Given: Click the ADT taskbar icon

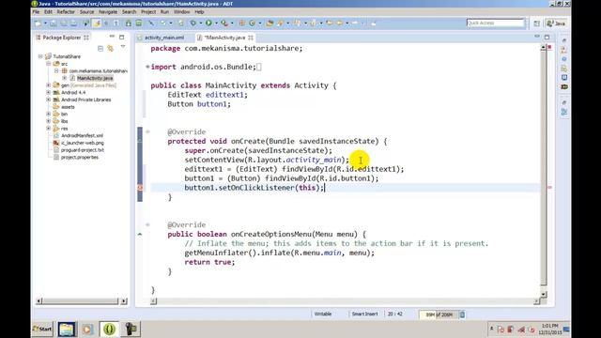Looking at the screenshot, I should pos(109,329).
